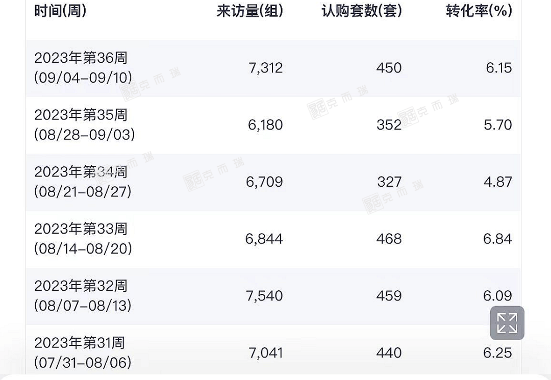The width and height of the screenshot is (551, 380).
Task: Click the 7,312 visits value
Action: coord(265,68)
